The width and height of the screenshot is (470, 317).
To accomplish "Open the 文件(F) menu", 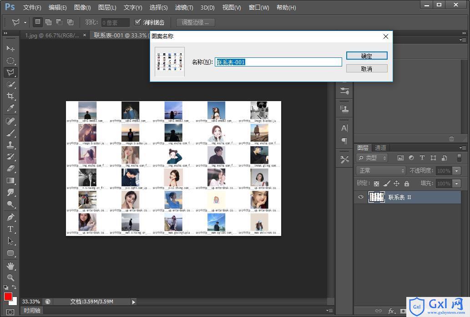I will 32,7.
